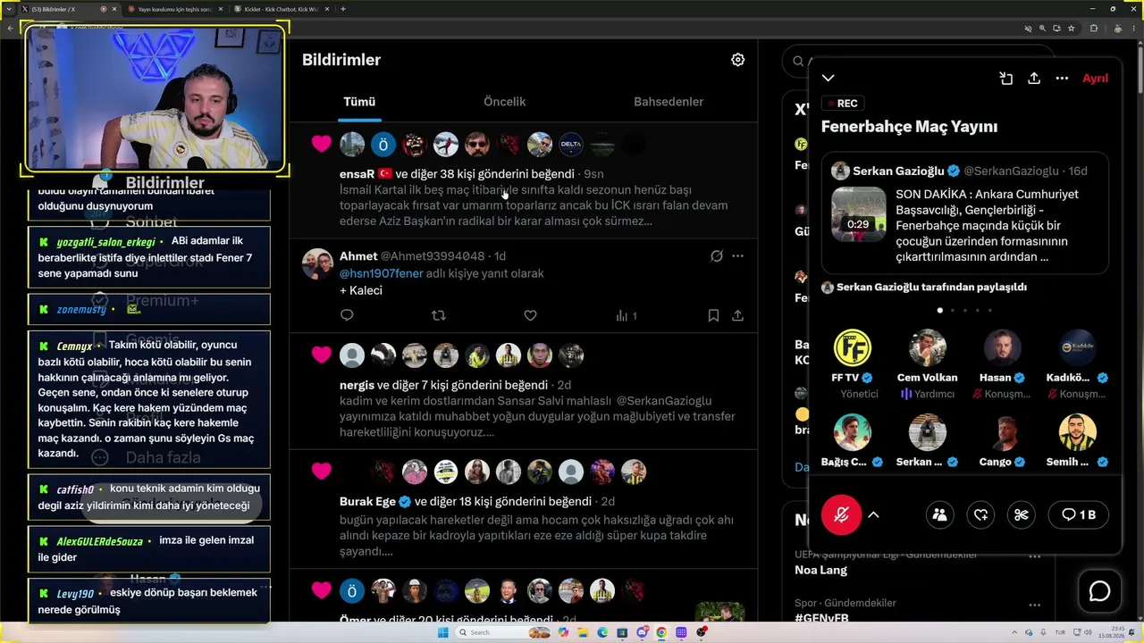
Task: Select Cem Volkan co-host avatar
Action: tap(927, 347)
